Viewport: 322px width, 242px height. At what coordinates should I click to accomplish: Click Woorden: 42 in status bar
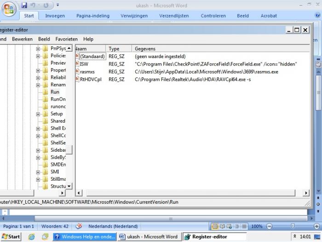point(55,226)
